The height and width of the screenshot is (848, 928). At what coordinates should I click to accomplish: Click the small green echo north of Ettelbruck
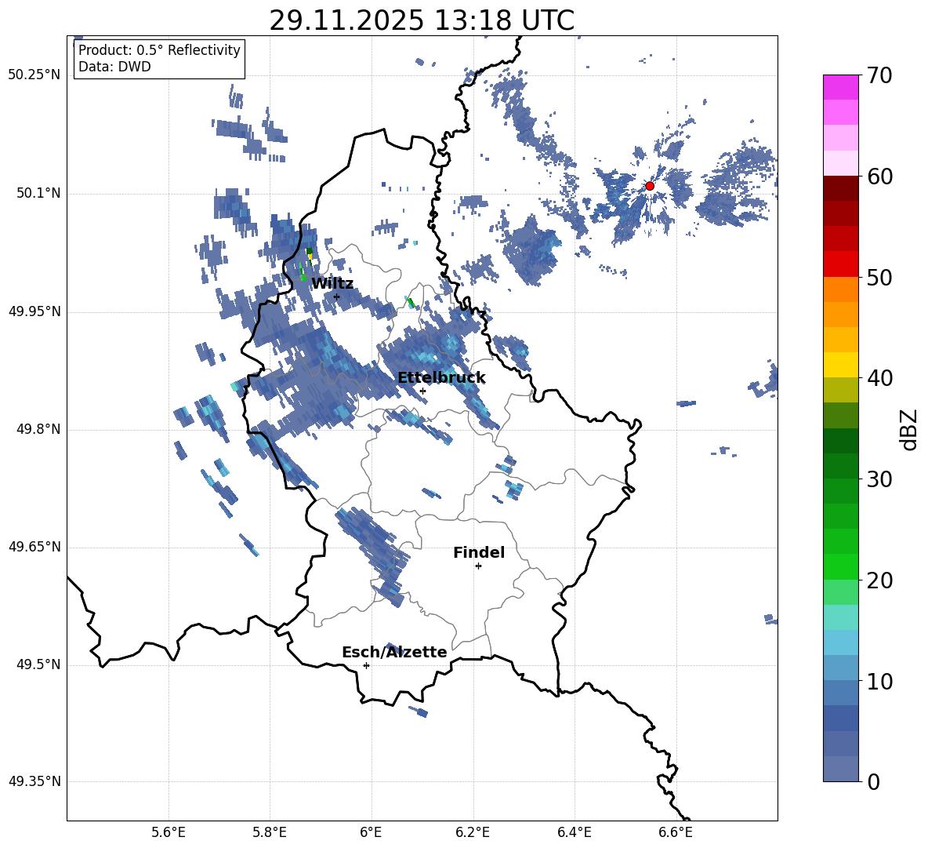(x=411, y=304)
